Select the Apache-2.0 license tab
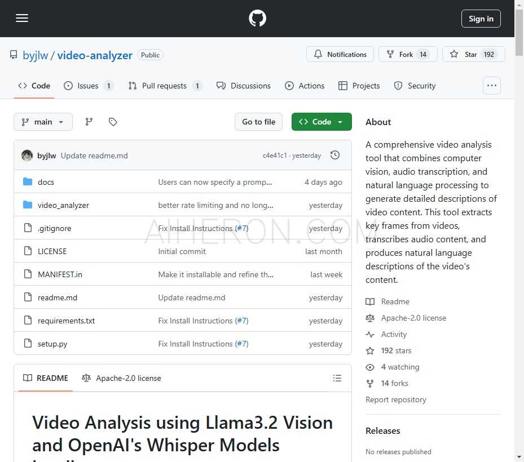The width and height of the screenshot is (524, 462). [122, 378]
